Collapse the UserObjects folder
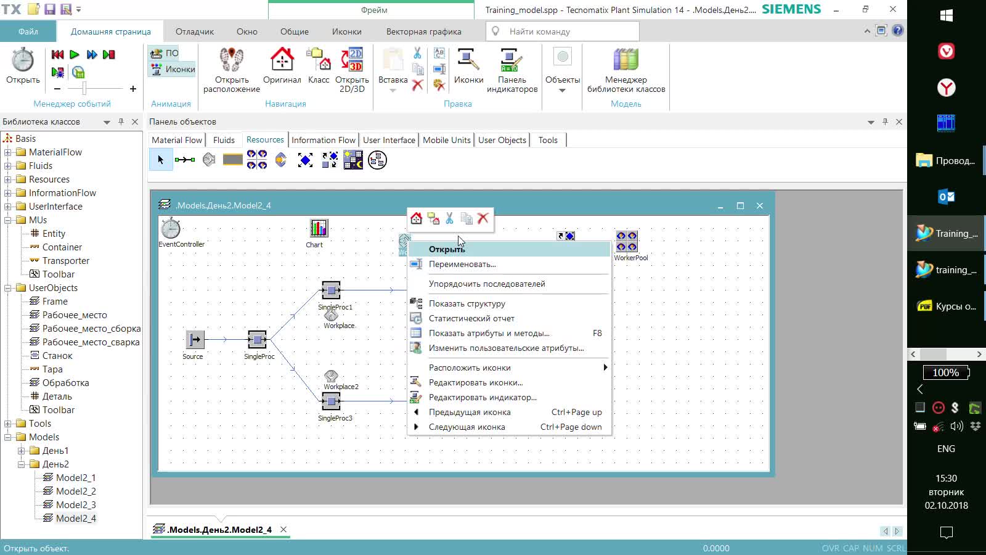986x555 pixels. point(8,288)
